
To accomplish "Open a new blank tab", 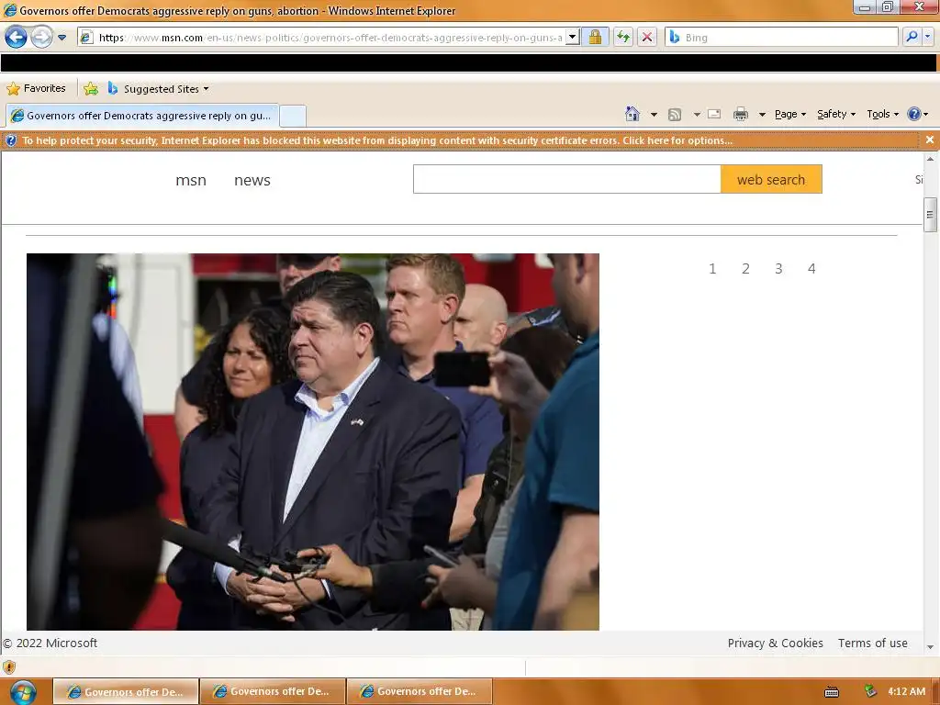I will [x=293, y=115].
